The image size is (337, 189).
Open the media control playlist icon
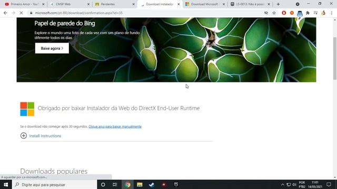315,13
